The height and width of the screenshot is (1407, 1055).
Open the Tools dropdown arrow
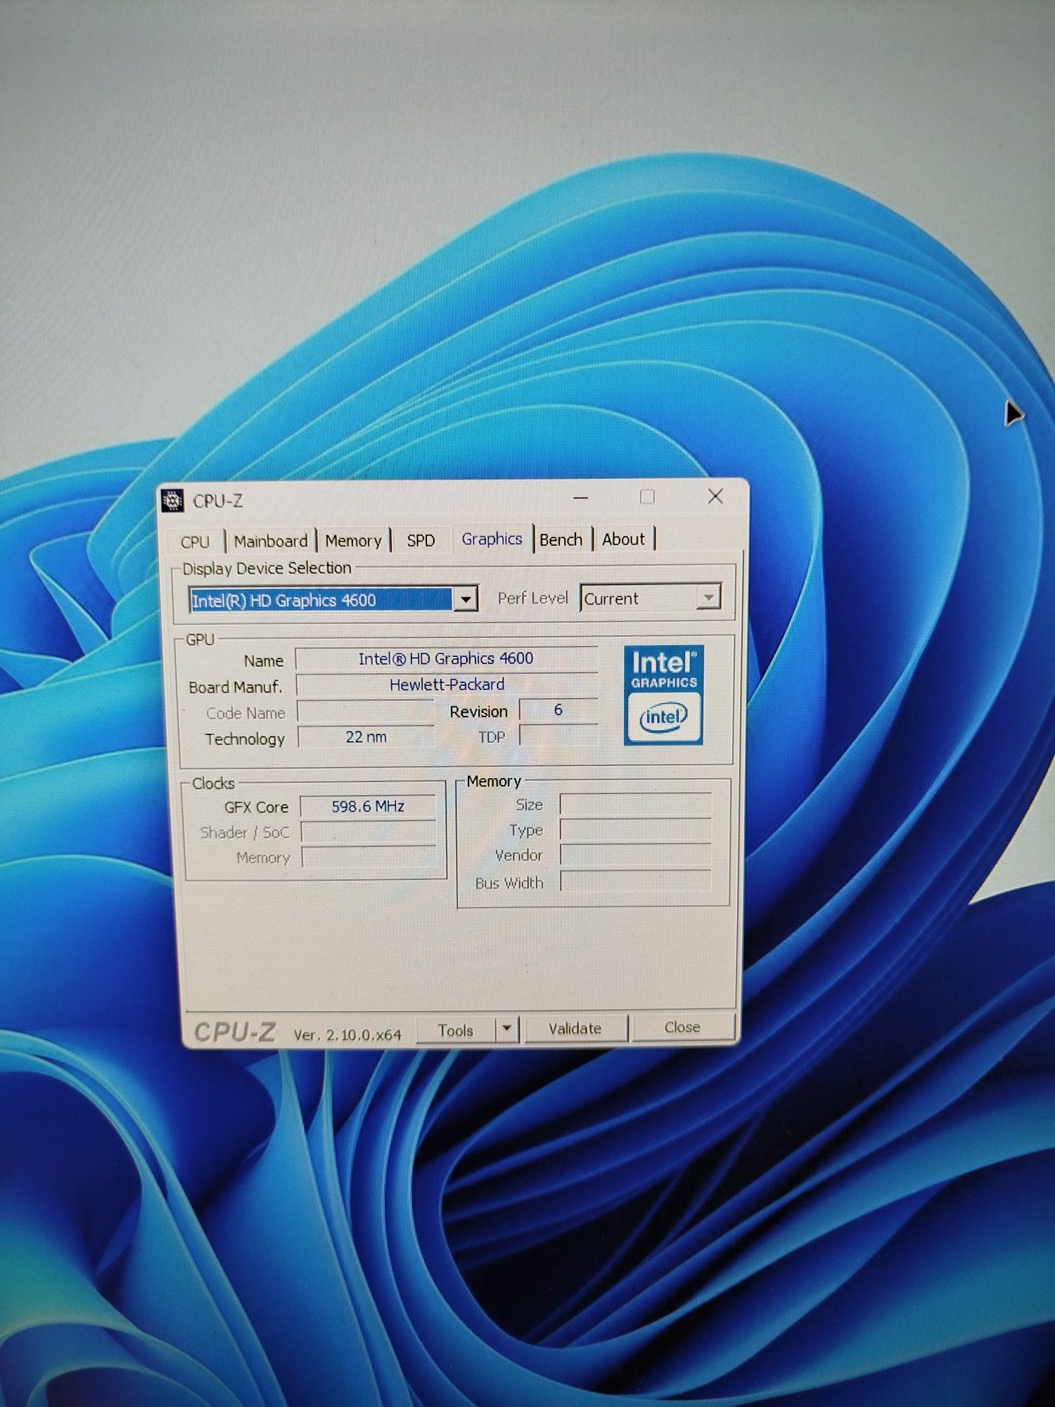coord(506,1029)
